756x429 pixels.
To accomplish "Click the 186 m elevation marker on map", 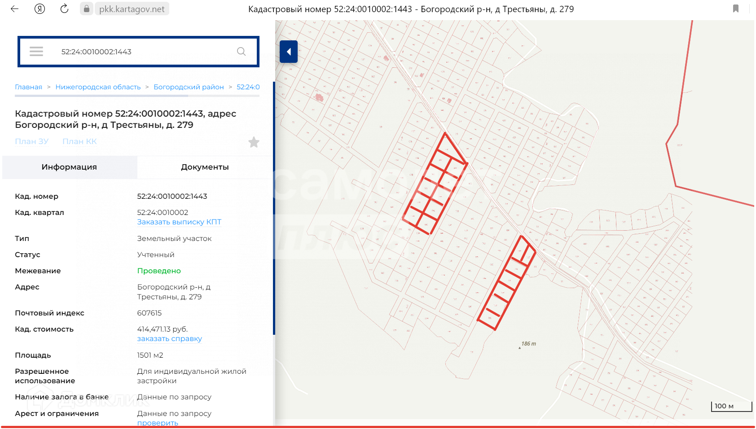I will click(527, 344).
